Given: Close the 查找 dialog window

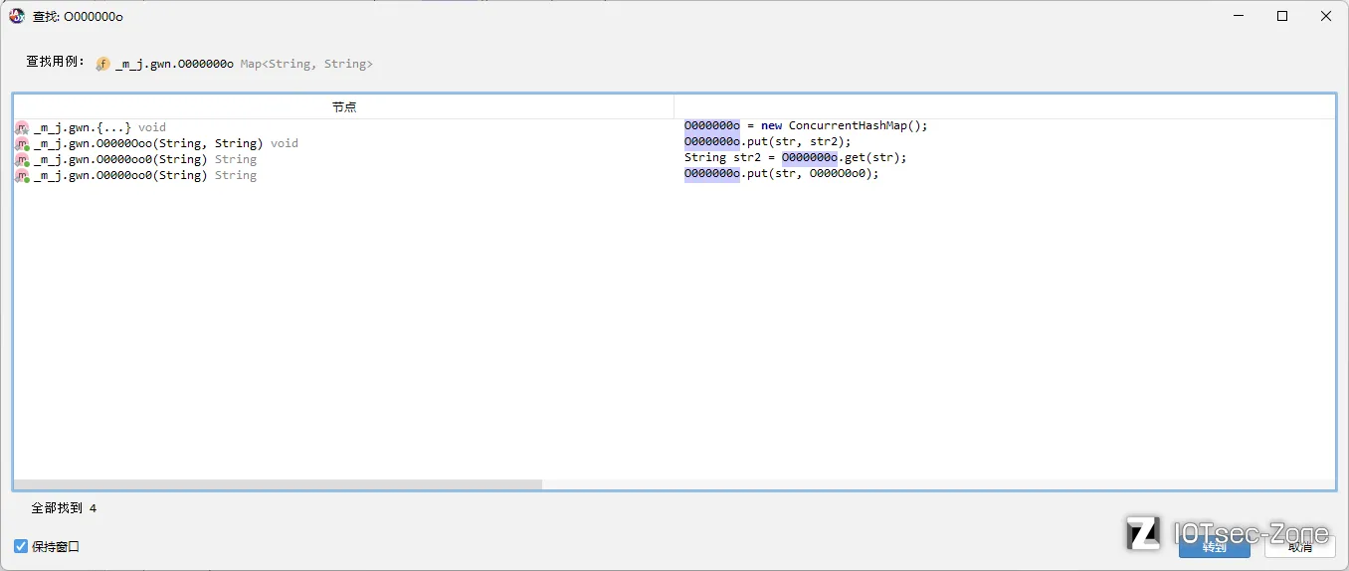Looking at the screenshot, I should [1326, 16].
